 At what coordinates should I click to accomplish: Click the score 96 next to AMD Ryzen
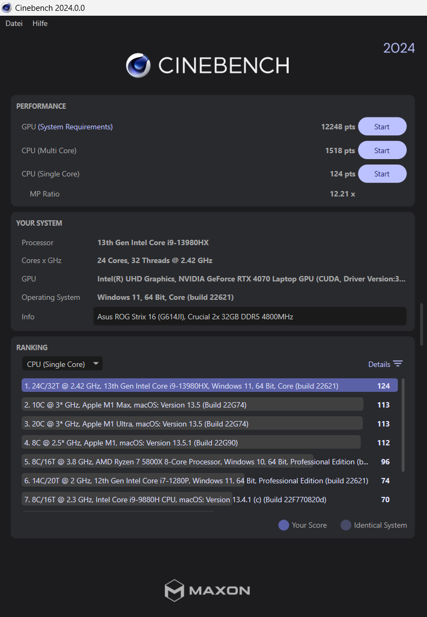click(385, 461)
